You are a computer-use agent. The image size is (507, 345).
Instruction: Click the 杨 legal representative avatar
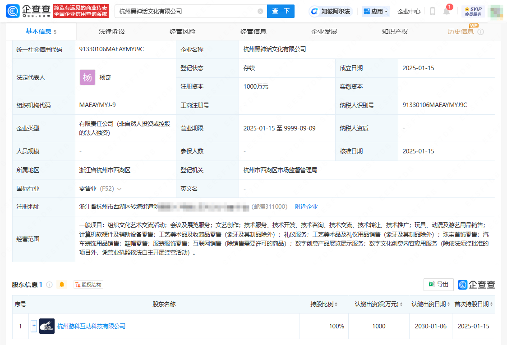click(x=88, y=77)
